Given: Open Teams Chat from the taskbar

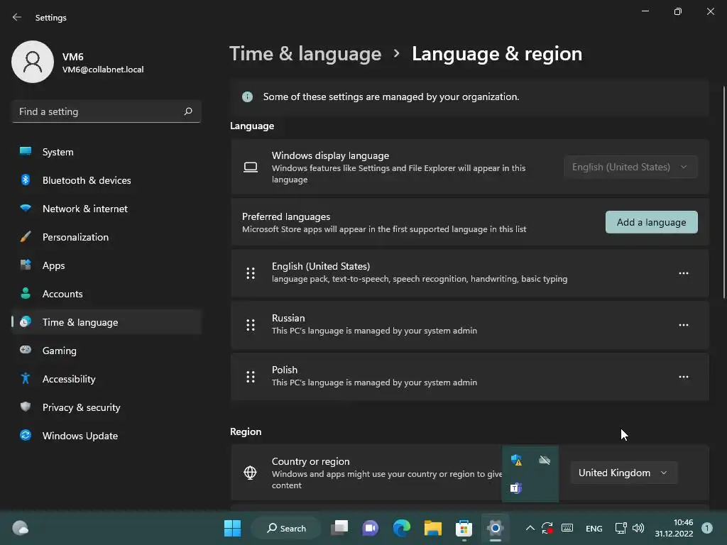Looking at the screenshot, I should point(370,528).
